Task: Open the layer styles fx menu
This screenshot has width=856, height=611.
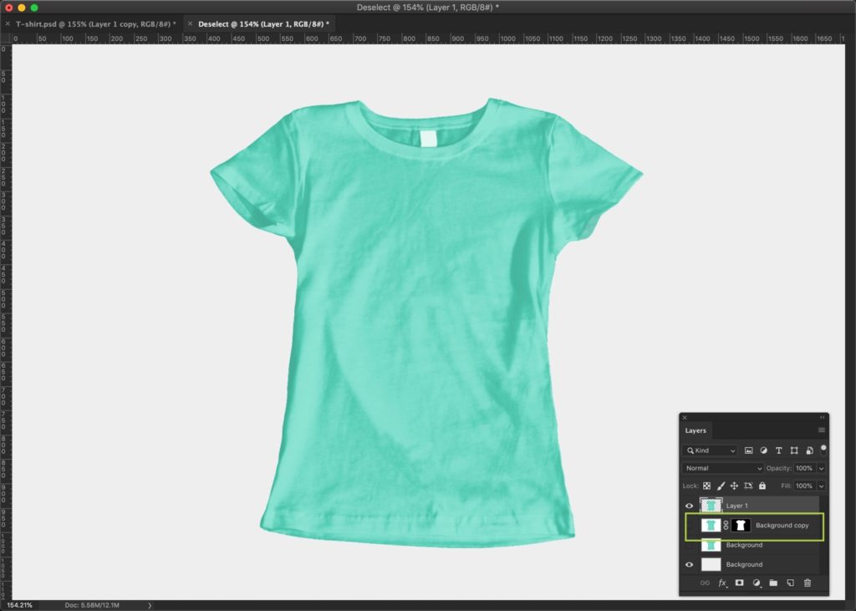Action: [722, 583]
